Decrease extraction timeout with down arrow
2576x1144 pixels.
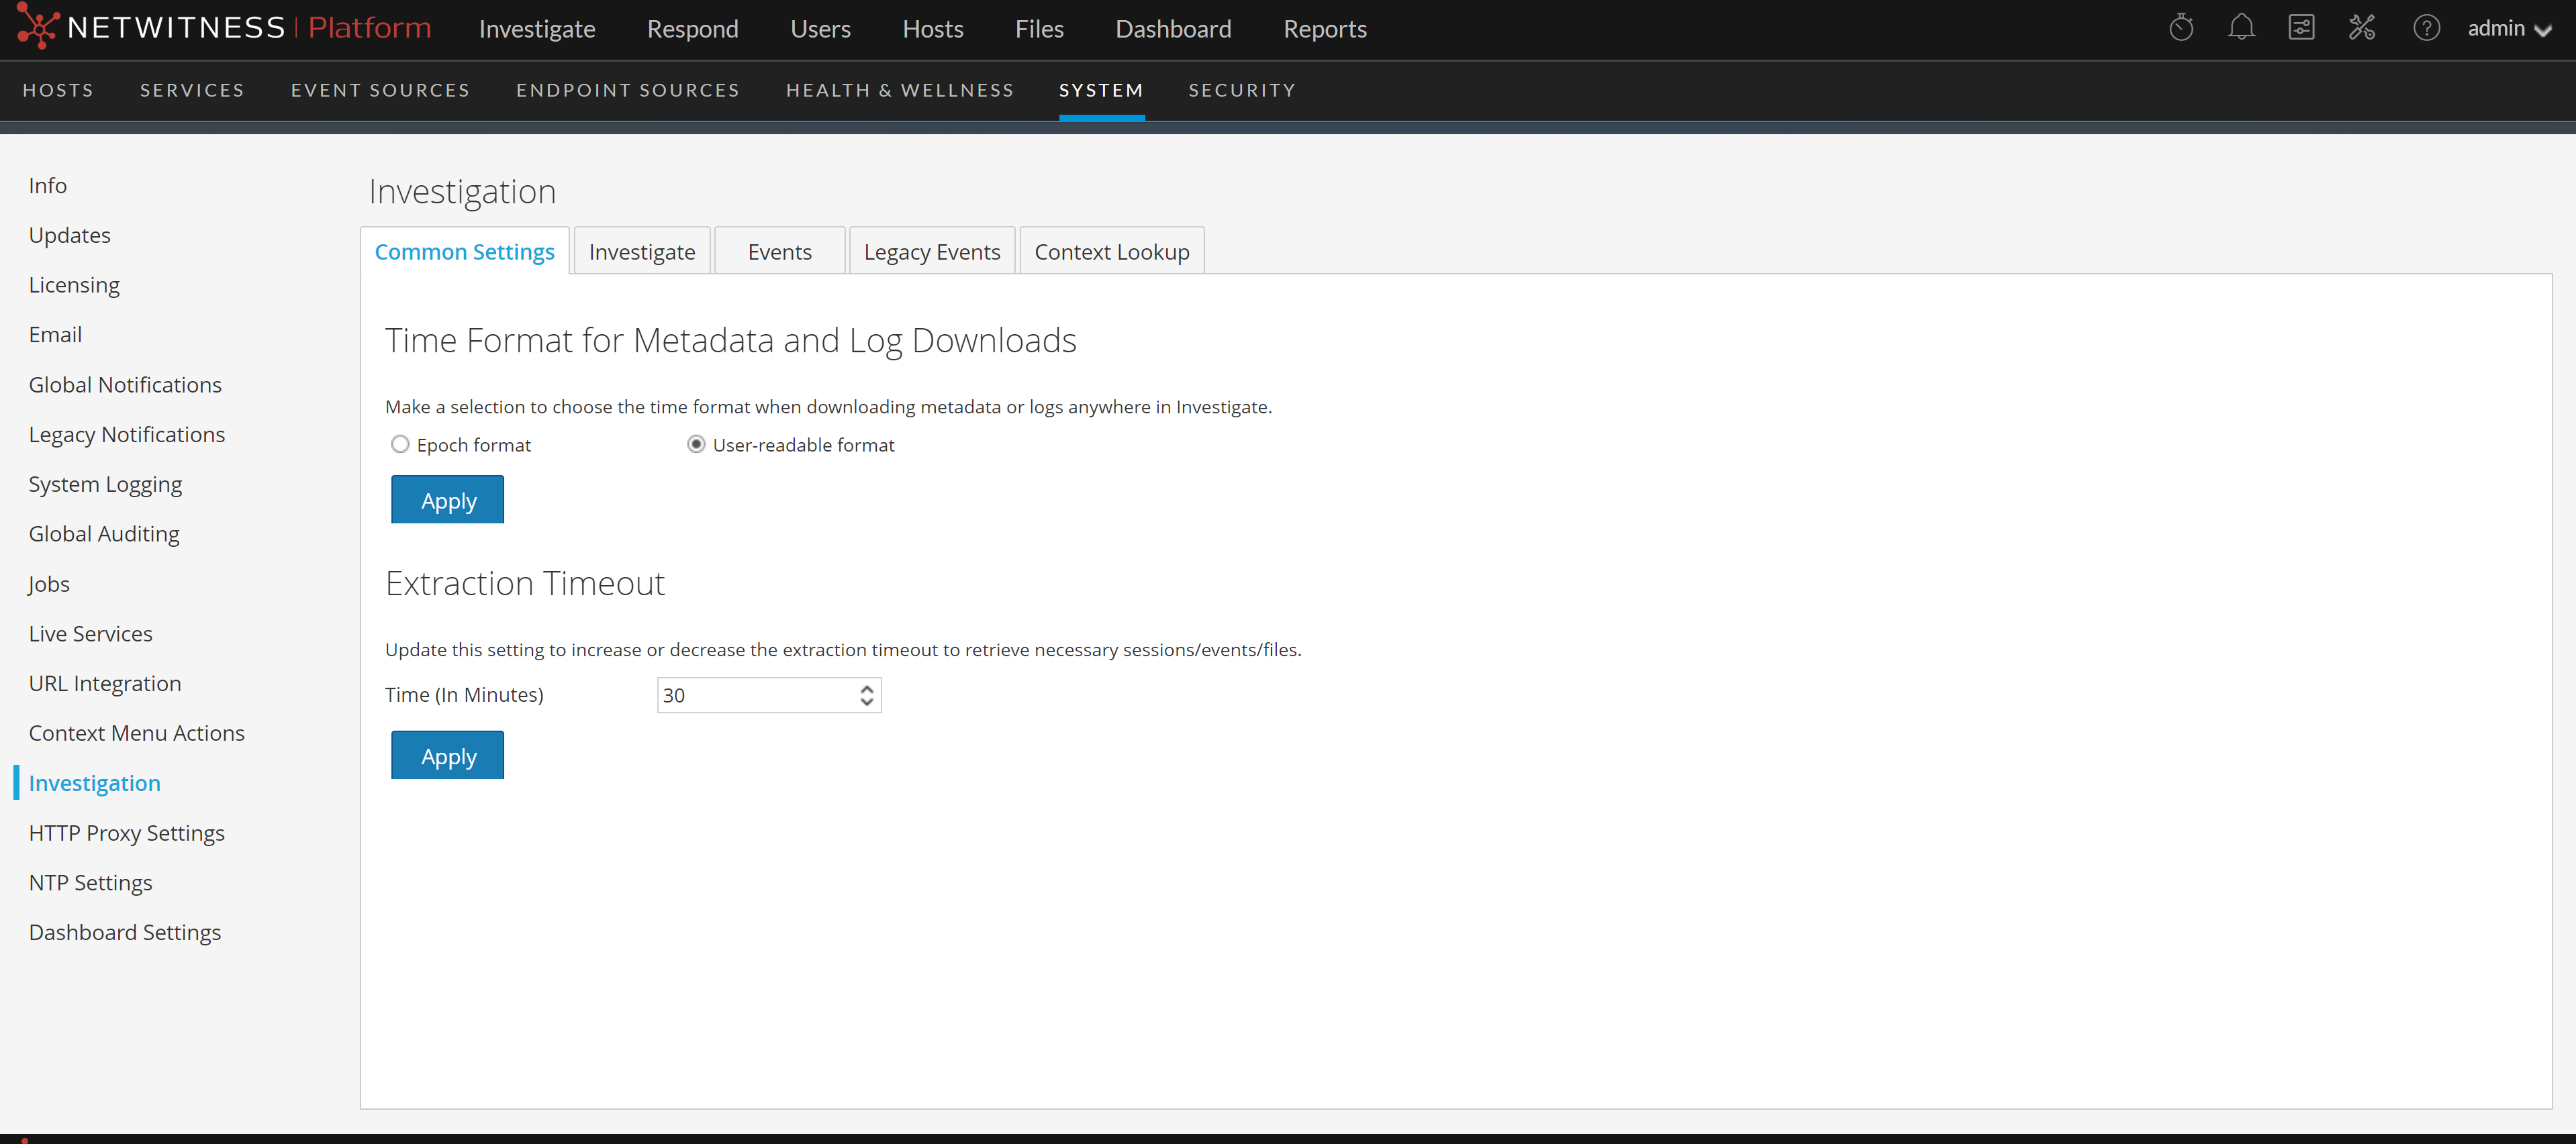[x=867, y=703]
